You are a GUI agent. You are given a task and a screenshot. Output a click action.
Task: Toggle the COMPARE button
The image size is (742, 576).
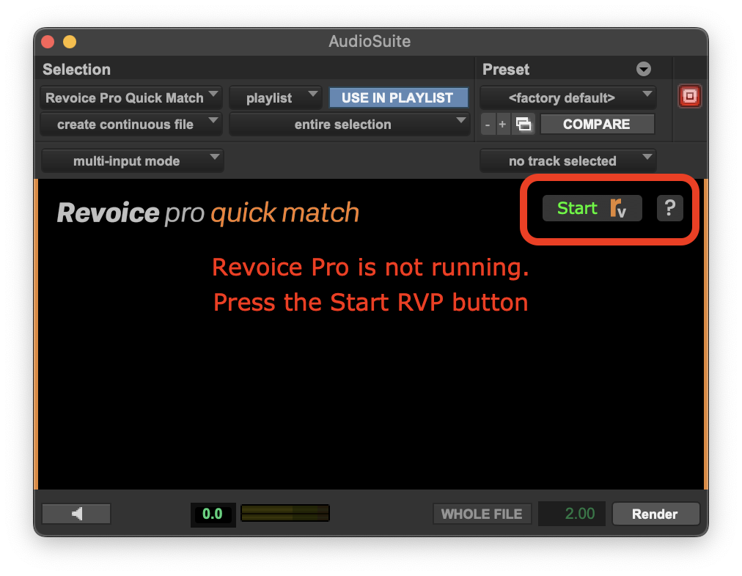coord(596,125)
